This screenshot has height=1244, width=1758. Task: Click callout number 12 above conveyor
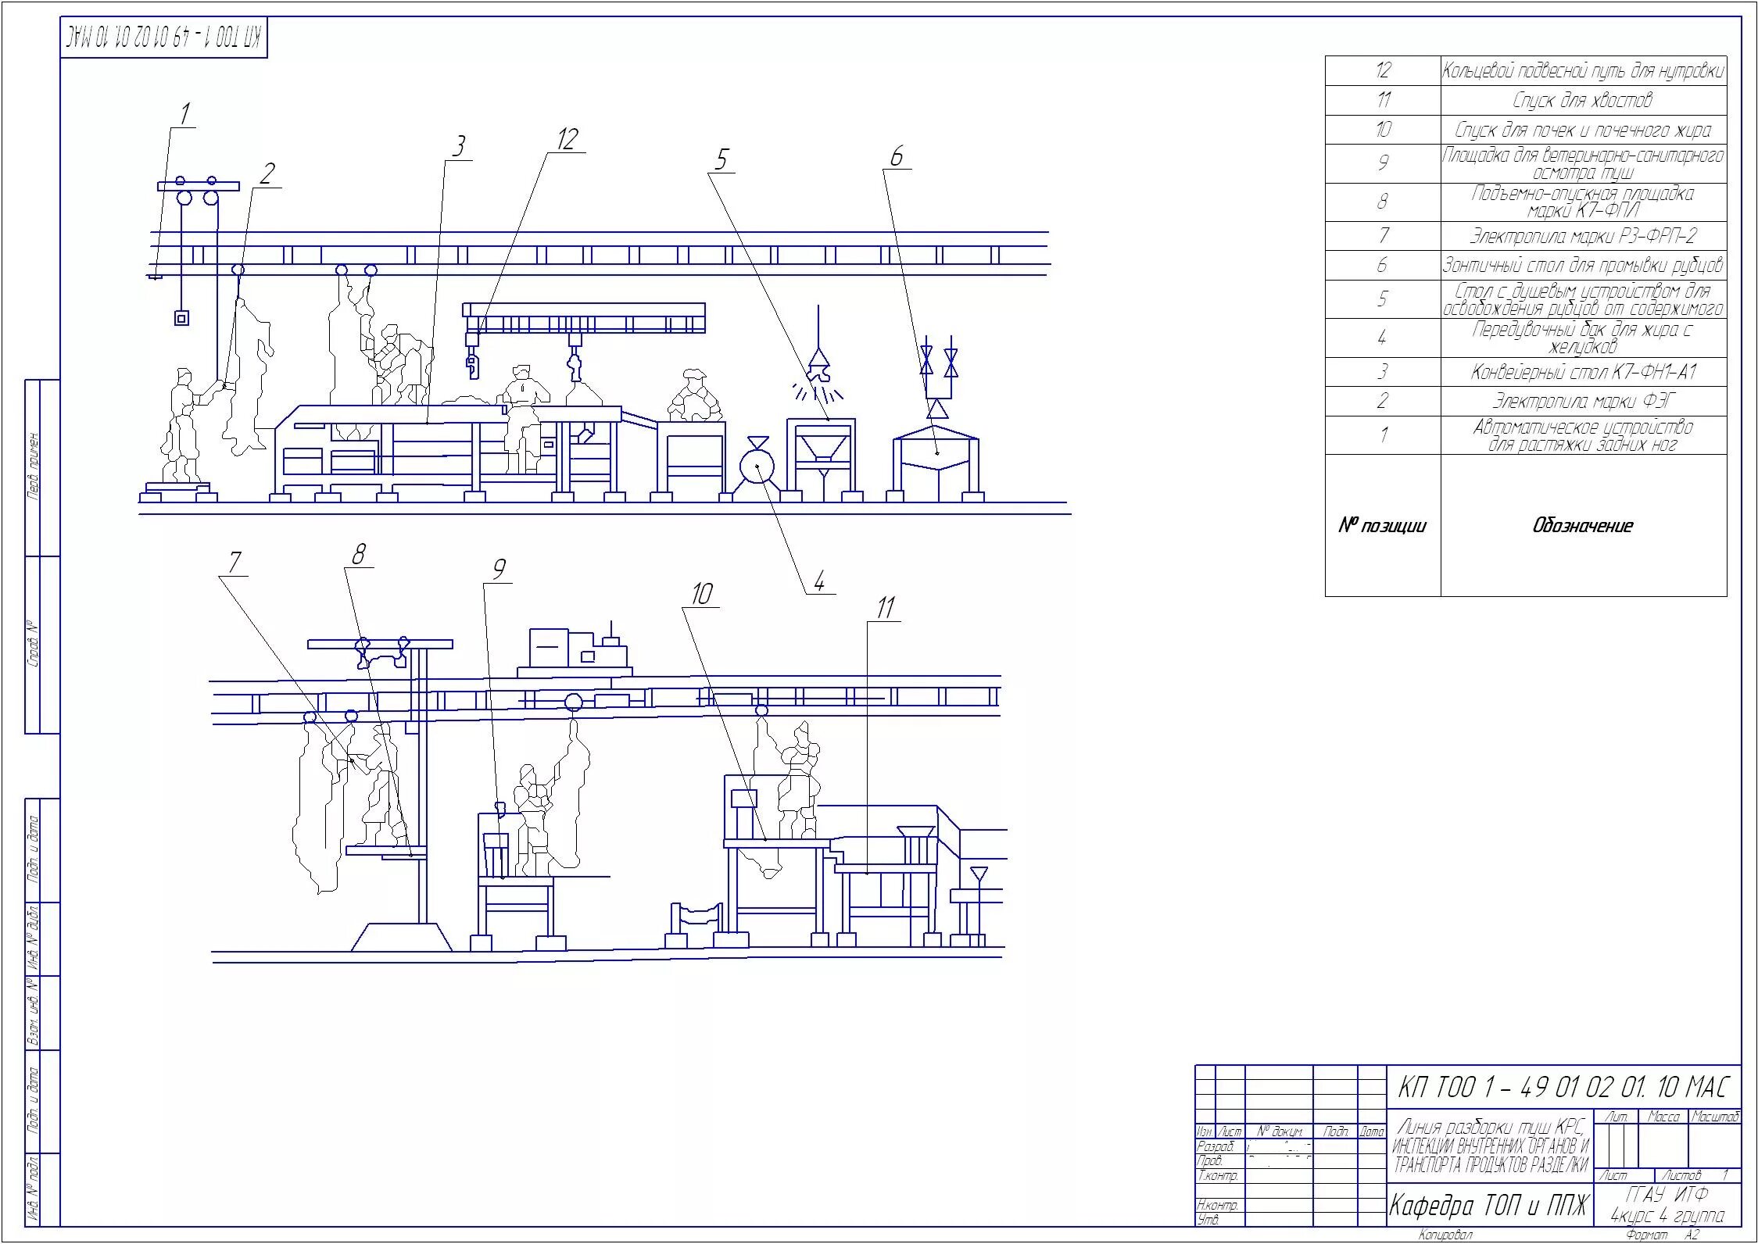point(567,140)
